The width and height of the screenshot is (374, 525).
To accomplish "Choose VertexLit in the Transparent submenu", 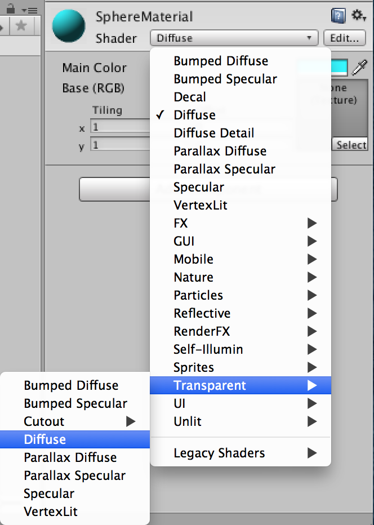I will coord(75,511).
